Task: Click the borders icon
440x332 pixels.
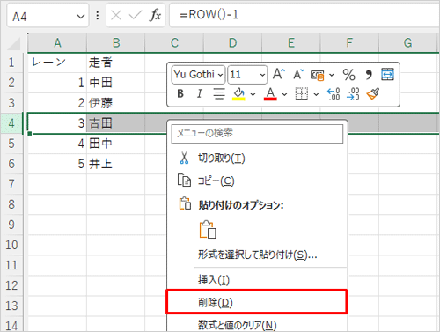Action: (x=302, y=94)
